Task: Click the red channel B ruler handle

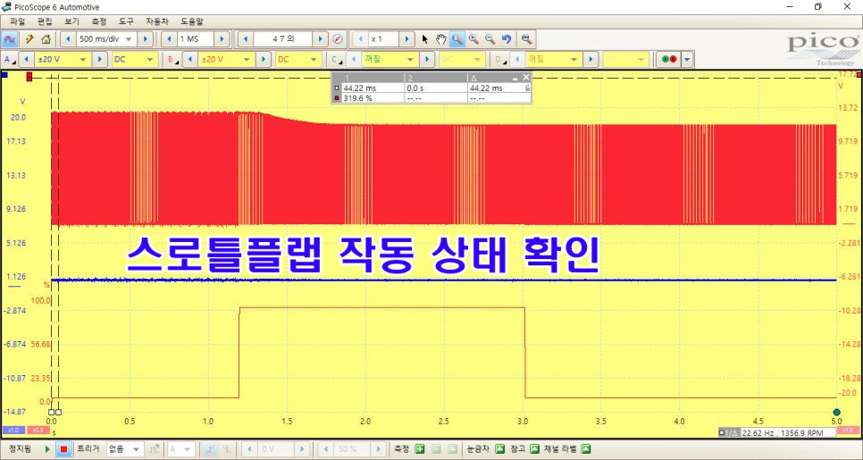Action: (x=29, y=77)
